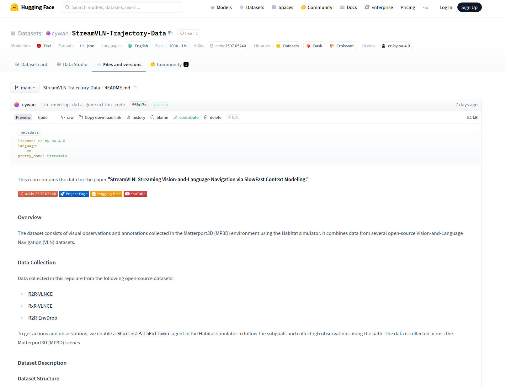The height and width of the screenshot is (387, 506).
Task: Click the English language tag
Action: click(x=138, y=46)
